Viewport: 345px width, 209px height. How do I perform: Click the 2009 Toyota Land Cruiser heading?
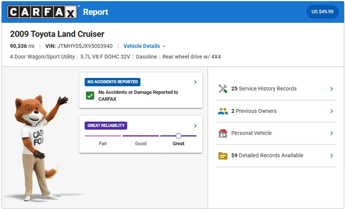(x=57, y=34)
